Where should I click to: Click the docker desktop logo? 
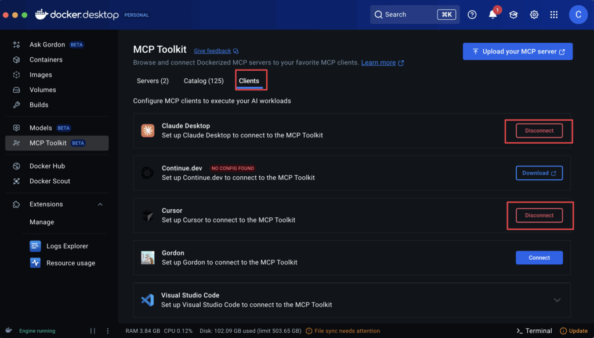[77, 14]
